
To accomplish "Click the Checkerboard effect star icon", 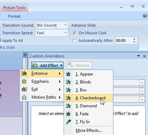I will pyautogui.click(x=68, y=98).
